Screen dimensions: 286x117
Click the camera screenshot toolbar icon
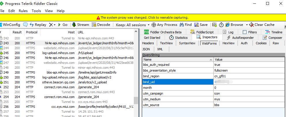click(215, 25)
